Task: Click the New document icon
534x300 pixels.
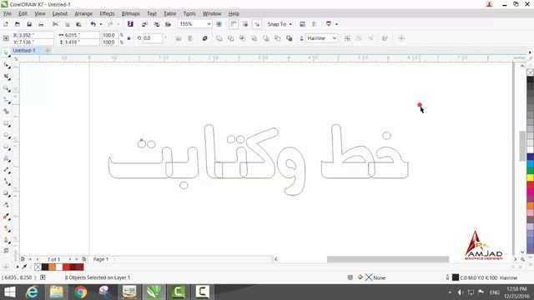Action: coord(6,24)
